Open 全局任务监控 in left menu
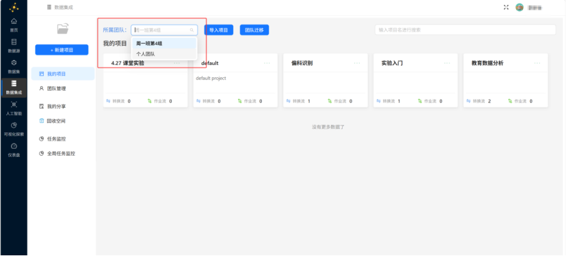This screenshot has height=256, width=567. (x=63, y=153)
